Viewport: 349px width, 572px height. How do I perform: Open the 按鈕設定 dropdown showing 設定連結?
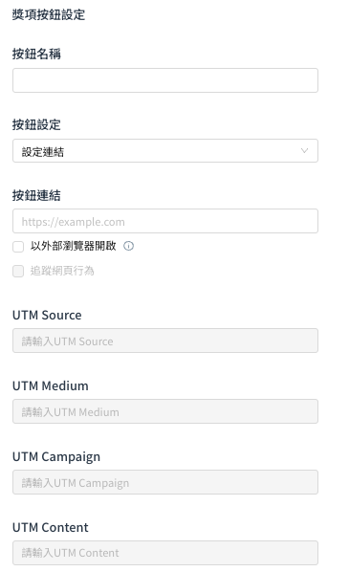[x=165, y=151]
